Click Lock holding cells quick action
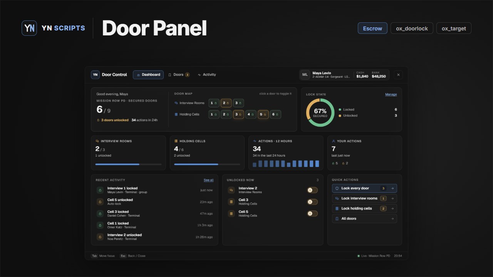Screen dimensions: 493x277 364,209
